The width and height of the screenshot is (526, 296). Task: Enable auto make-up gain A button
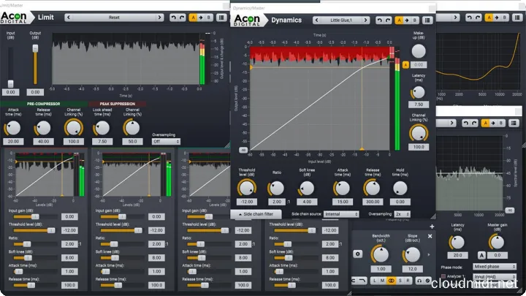click(x=405, y=64)
